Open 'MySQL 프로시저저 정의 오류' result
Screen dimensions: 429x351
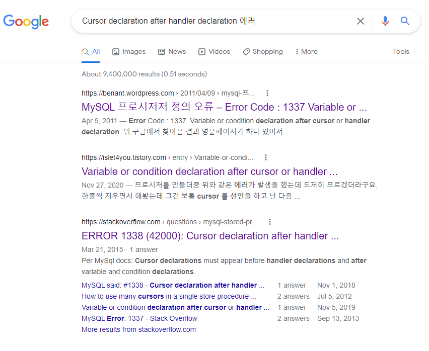(224, 107)
